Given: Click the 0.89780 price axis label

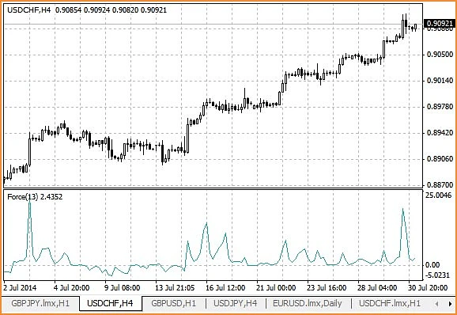Looking at the screenshot, I should (440, 107).
